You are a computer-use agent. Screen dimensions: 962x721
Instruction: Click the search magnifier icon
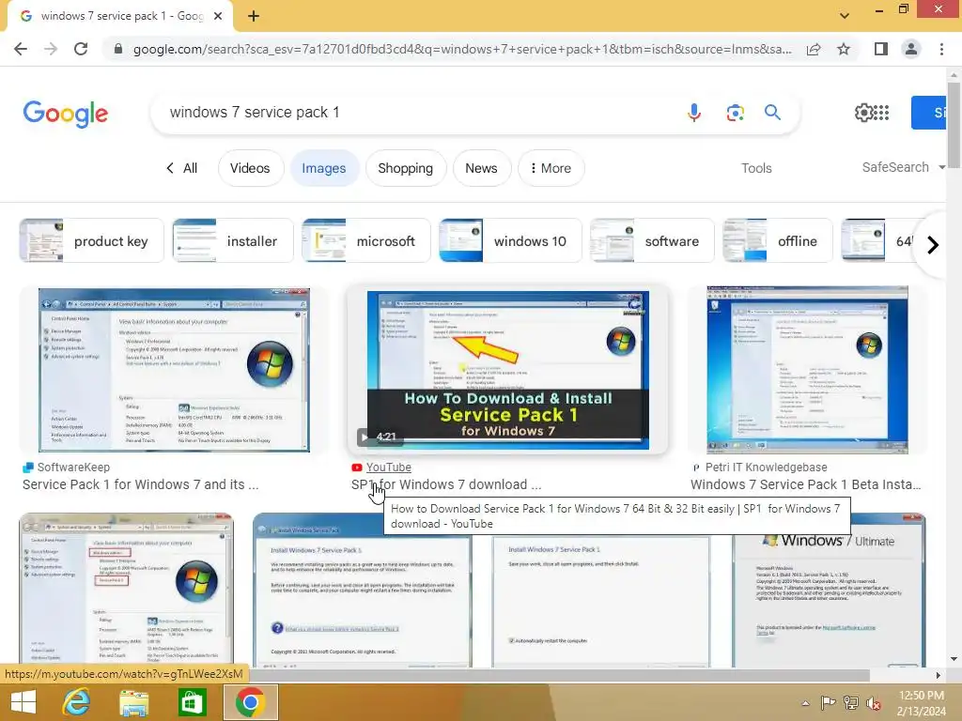[772, 113]
